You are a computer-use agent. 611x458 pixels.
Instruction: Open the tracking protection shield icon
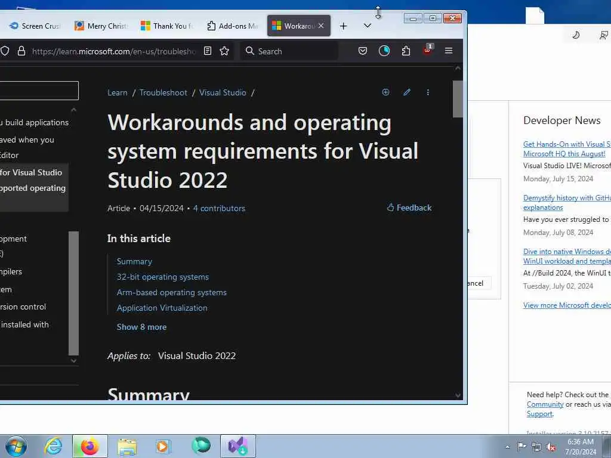5,51
